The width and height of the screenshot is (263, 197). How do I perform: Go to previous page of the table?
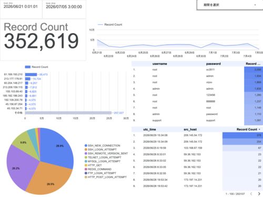tap(251, 194)
